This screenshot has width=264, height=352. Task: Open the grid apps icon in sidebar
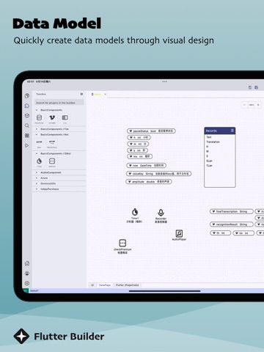tap(27, 136)
